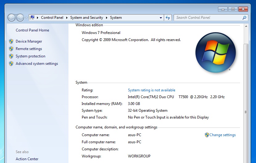256x163 pixels.
Task: Click the System rating is not available link
Action: pos(151,90)
